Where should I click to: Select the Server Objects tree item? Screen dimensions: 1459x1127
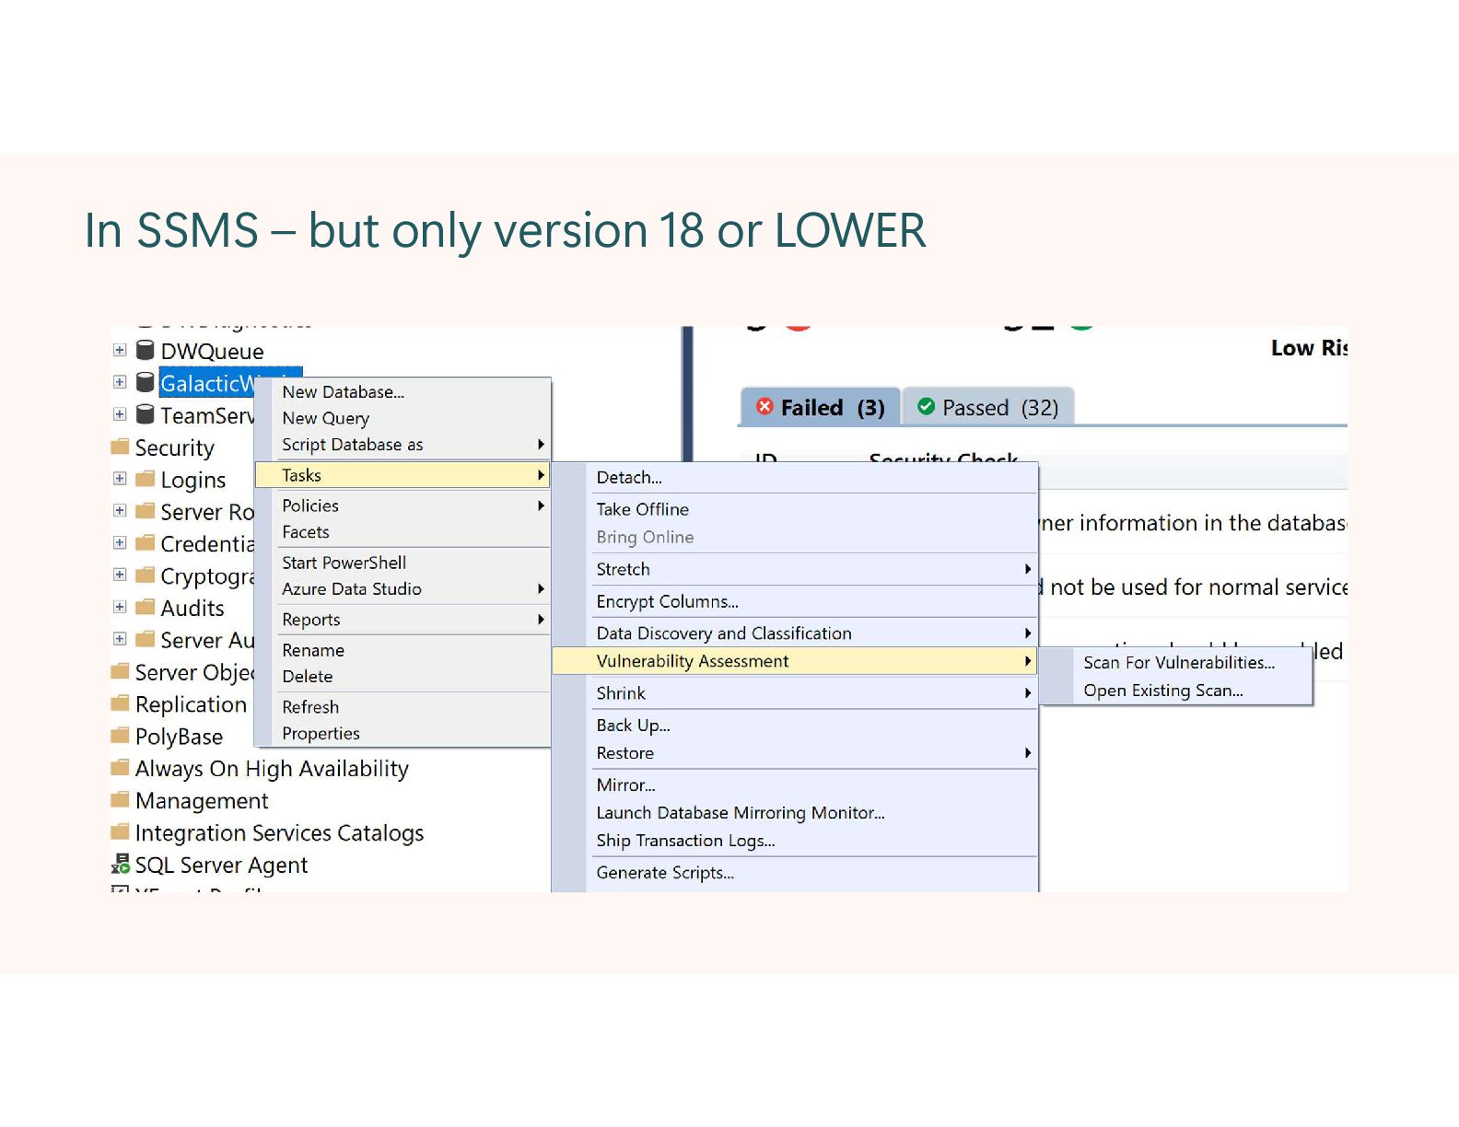pyautogui.click(x=182, y=672)
